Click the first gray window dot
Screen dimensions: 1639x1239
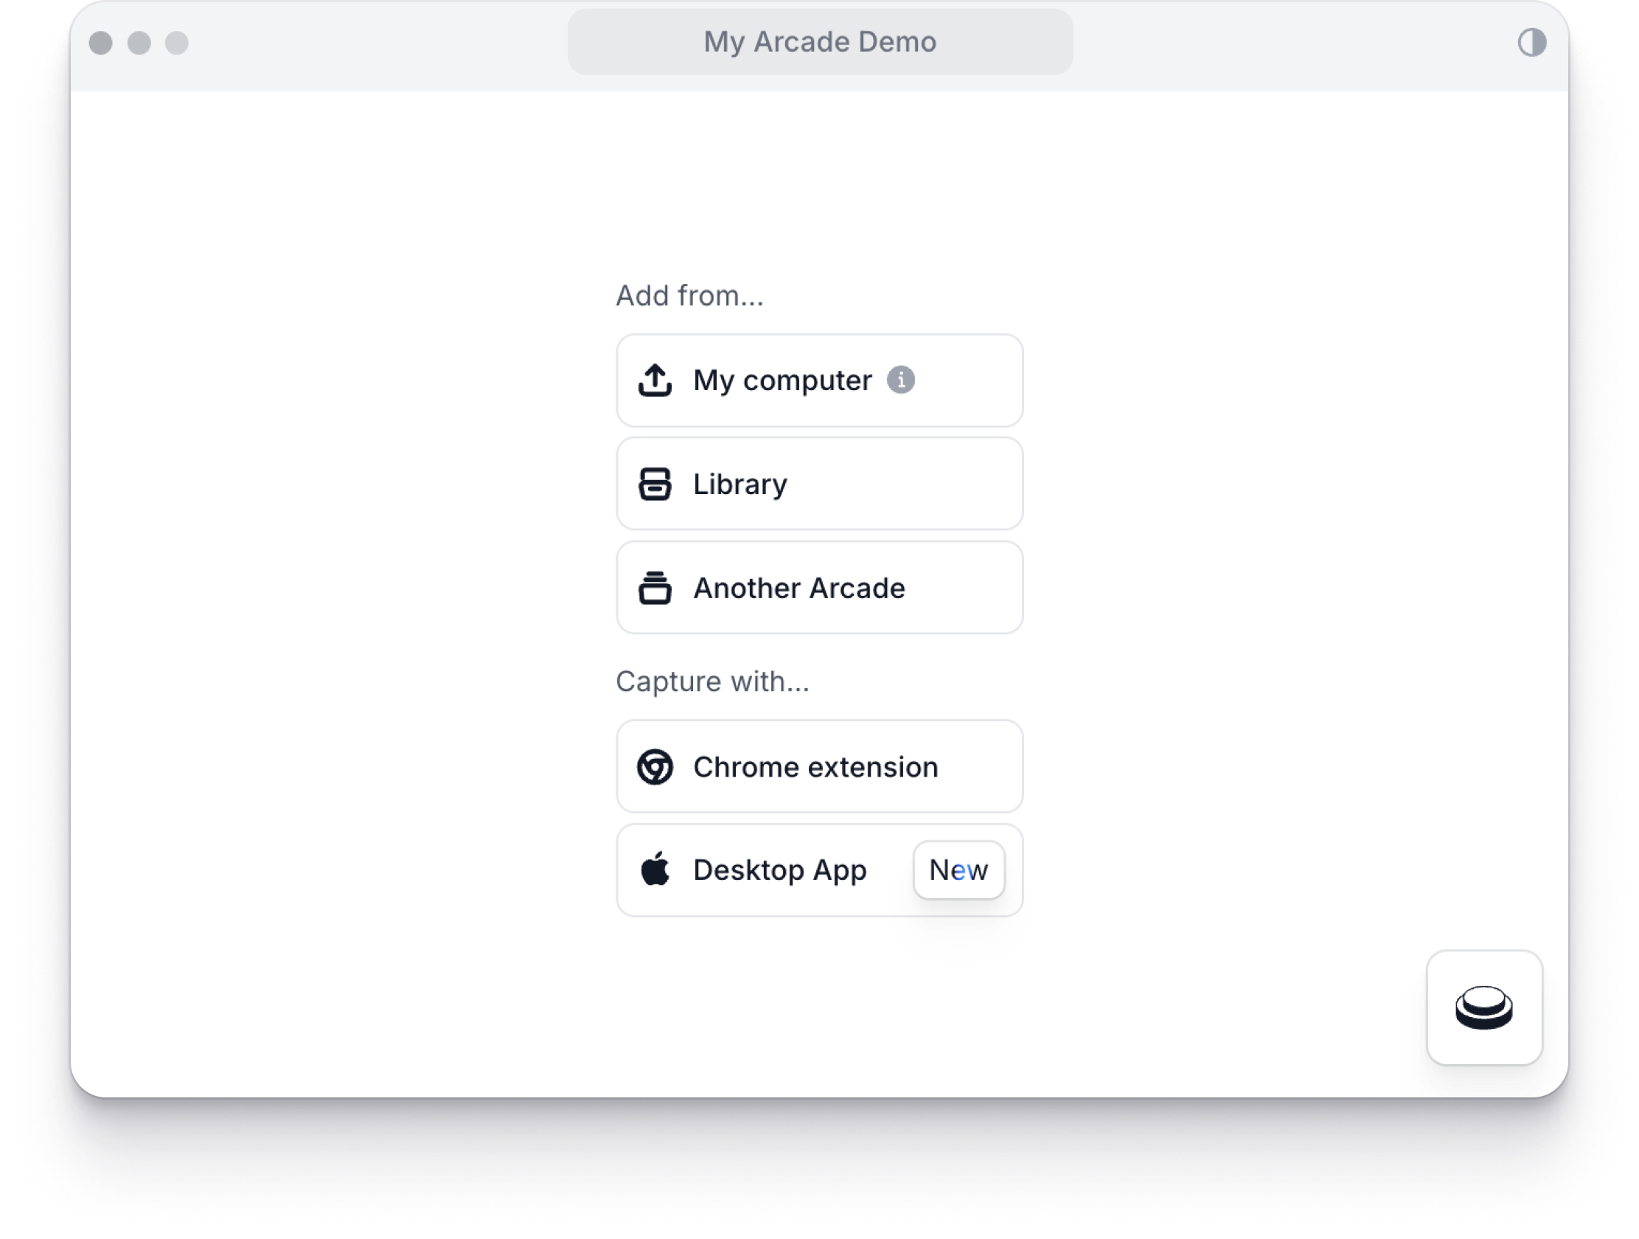(101, 42)
